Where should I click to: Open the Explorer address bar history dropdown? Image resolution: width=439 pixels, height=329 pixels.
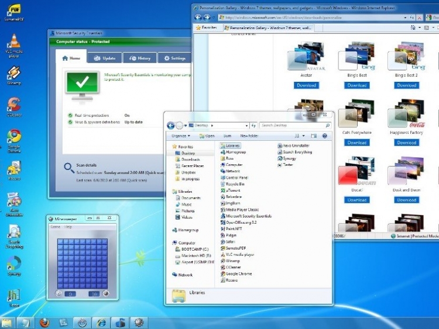click(246, 125)
